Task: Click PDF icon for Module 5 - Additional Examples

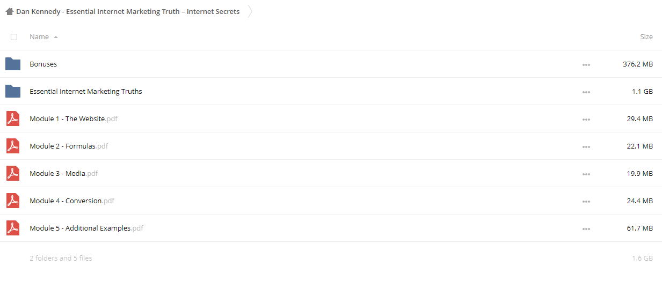Action: tap(13, 228)
